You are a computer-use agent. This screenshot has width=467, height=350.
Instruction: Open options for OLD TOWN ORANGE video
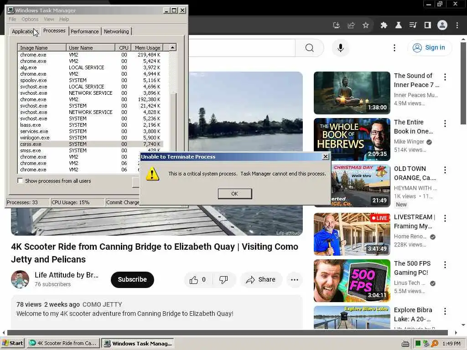(x=445, y=170)
